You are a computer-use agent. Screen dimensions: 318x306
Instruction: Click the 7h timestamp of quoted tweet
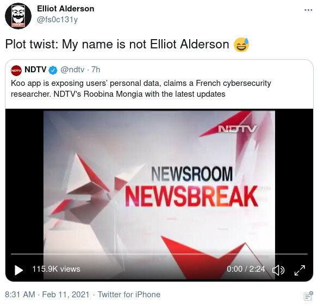(96, 70)
